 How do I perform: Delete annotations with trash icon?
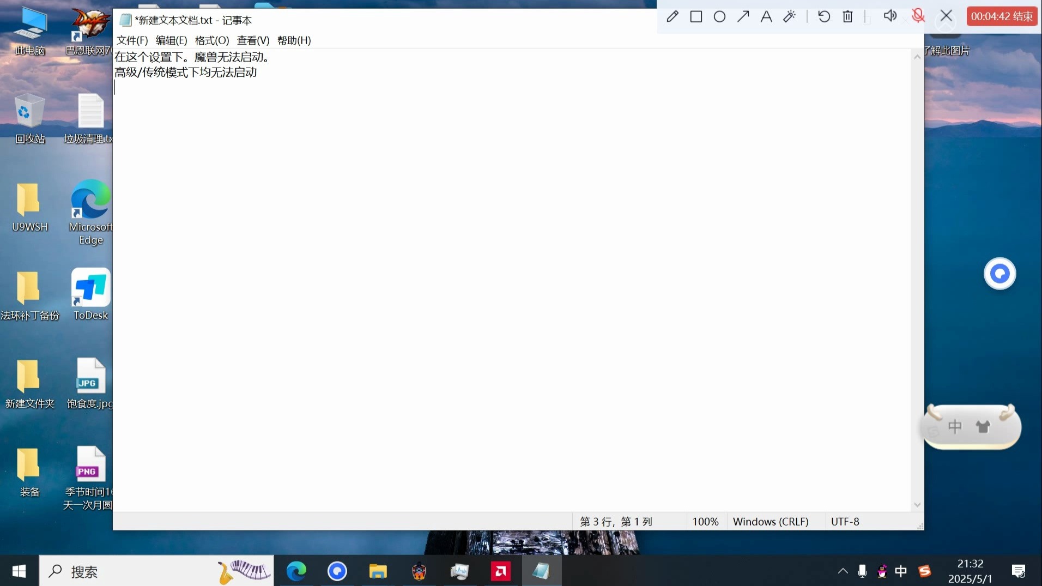point(847,16)
